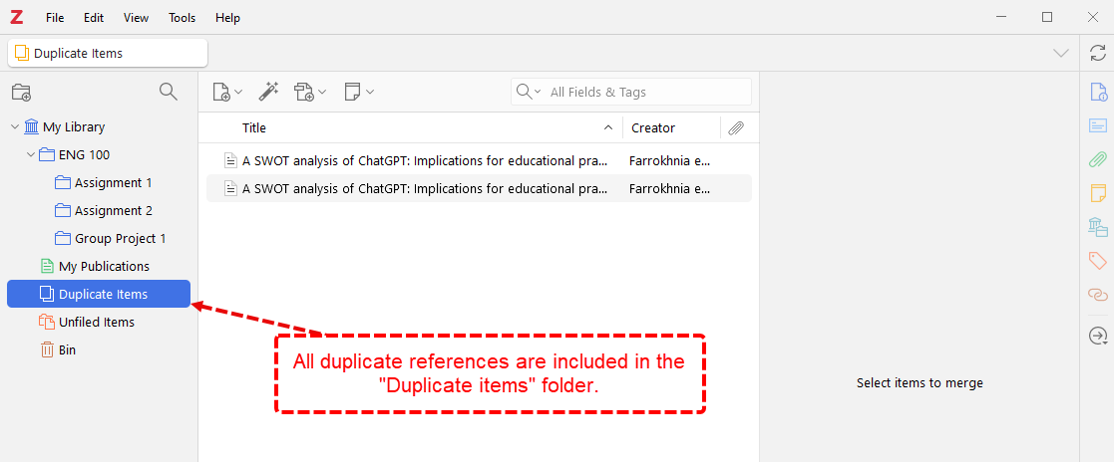The width and height of the screenshot is (1114, 462).
Task: Select the first SWOT analysis duplicate entry
Action: (x=424, y=160)
